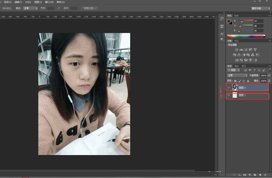Click the link layers chain icon
The image size is (272, 178).
(234, 175)
